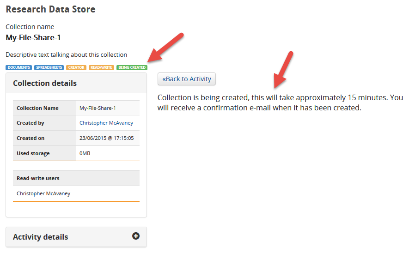Click the Created by row label
This screenshot has width=409, height=253.
[30, 123]
